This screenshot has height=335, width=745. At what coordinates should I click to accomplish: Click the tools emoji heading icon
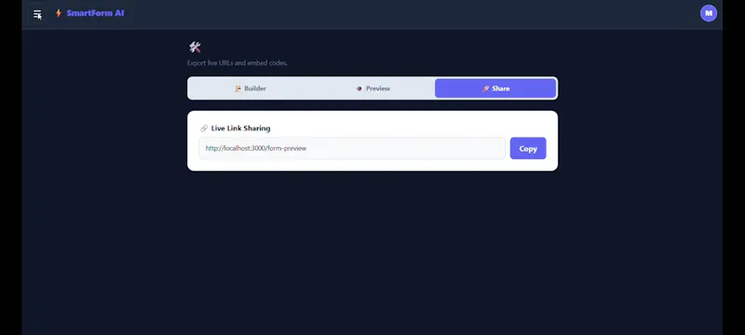point(195,47)
